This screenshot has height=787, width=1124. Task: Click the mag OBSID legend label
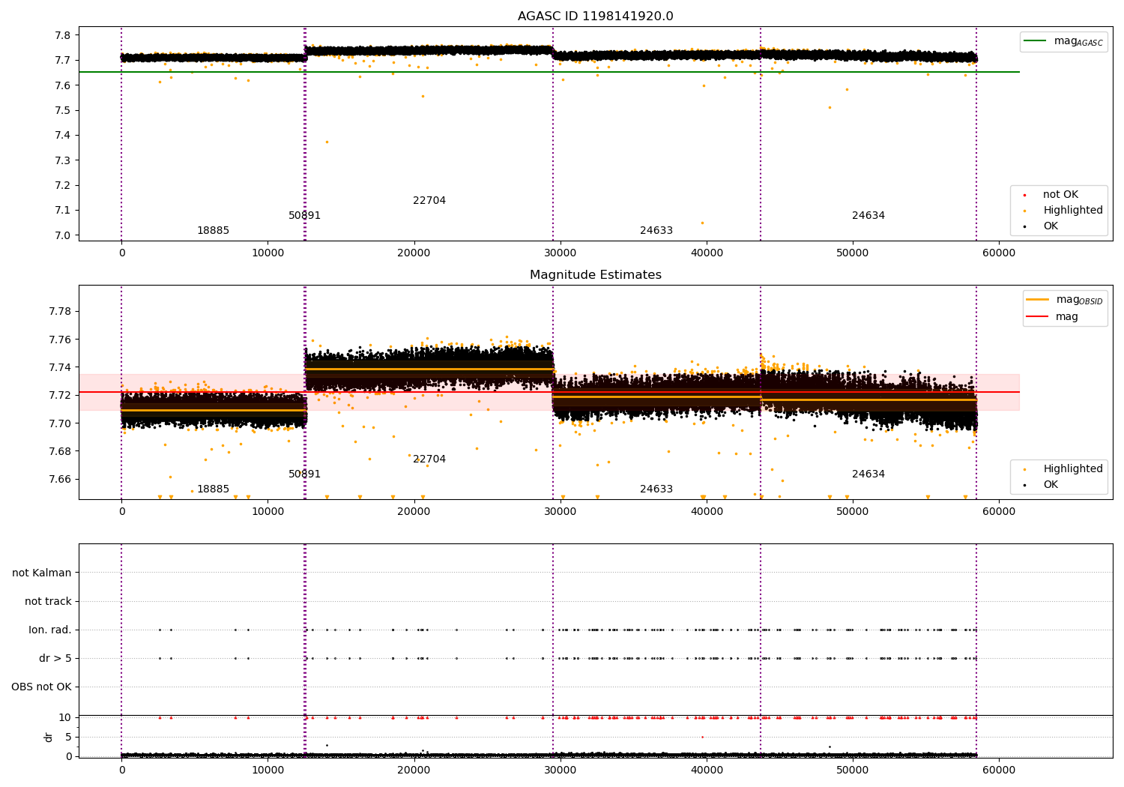[x=1079, y=300]
